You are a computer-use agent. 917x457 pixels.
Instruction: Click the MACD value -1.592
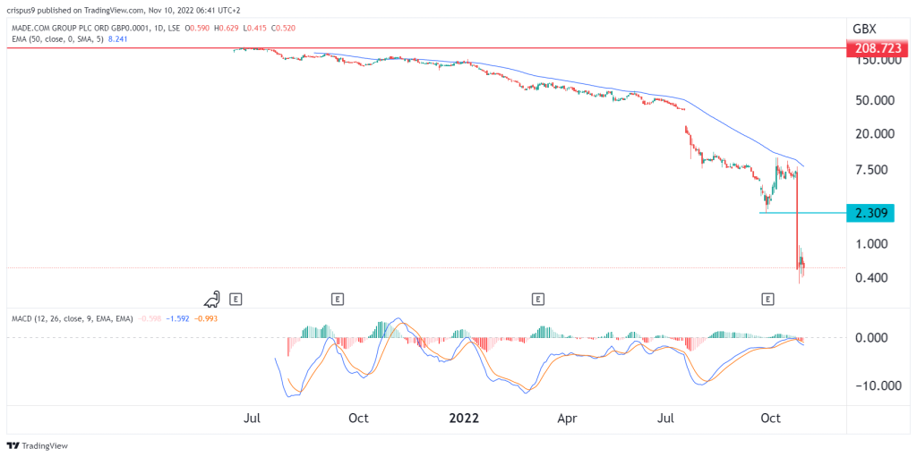pyautogui.click(x=176, y=318)
